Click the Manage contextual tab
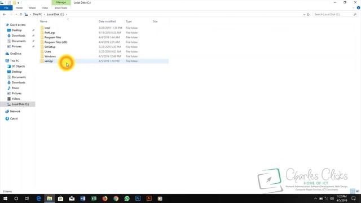This screenshot has width=361, height=203. 61,2
